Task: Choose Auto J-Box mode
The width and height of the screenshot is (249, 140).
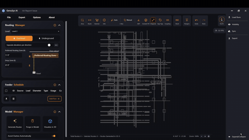Action: point(114,20)
